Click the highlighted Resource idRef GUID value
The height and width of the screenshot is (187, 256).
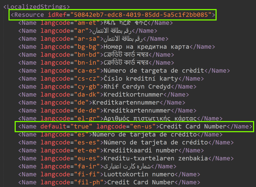click(141, 15)
